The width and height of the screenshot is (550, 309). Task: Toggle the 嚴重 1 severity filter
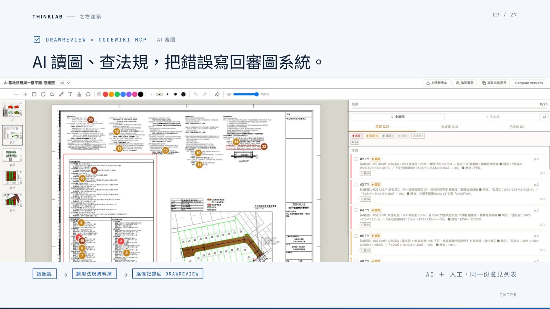(x=357, y=136)
